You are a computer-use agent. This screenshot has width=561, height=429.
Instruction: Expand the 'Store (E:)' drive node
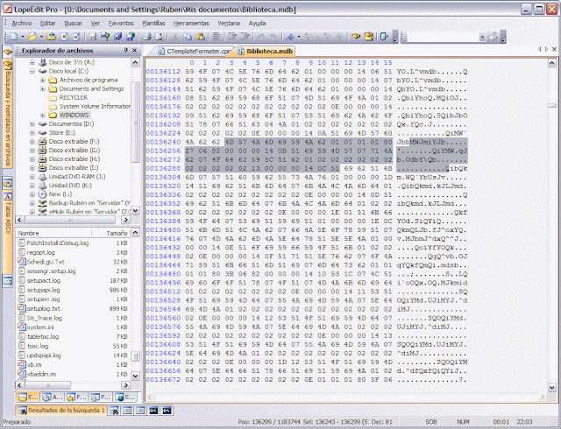tap(32, 132)
